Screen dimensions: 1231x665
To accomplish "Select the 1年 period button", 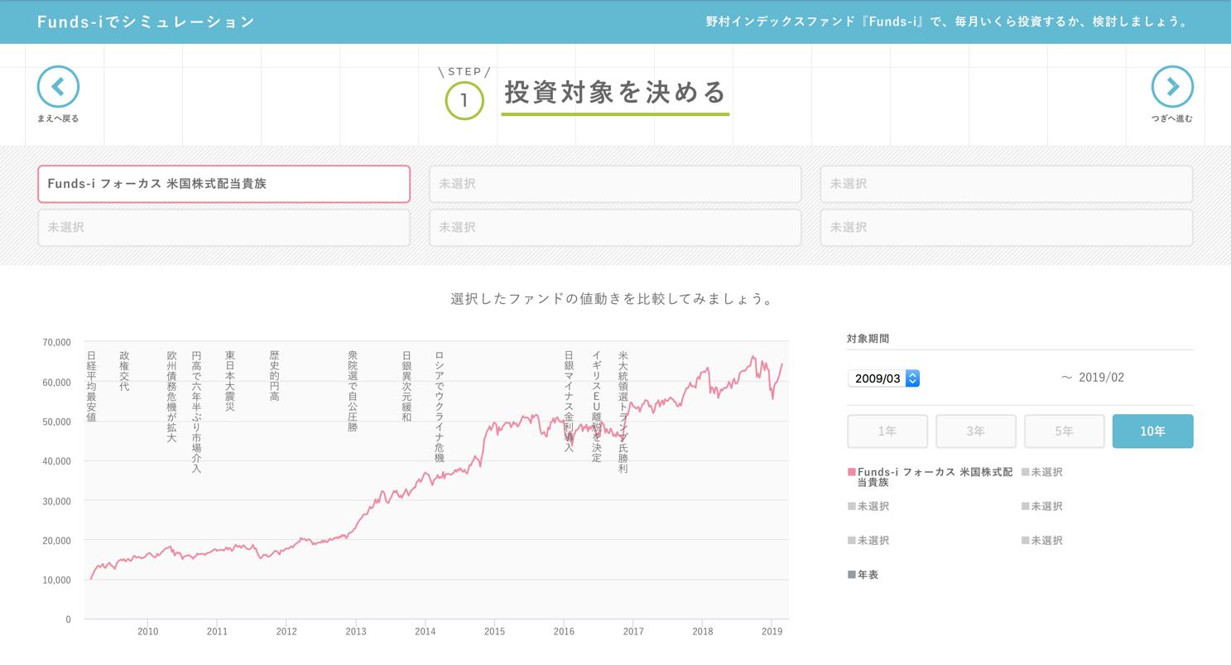I will tap(887, 431).
